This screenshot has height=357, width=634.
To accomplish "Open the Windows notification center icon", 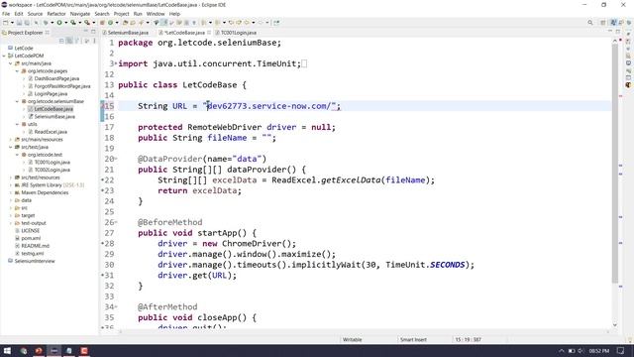I will tap(621, 350).
